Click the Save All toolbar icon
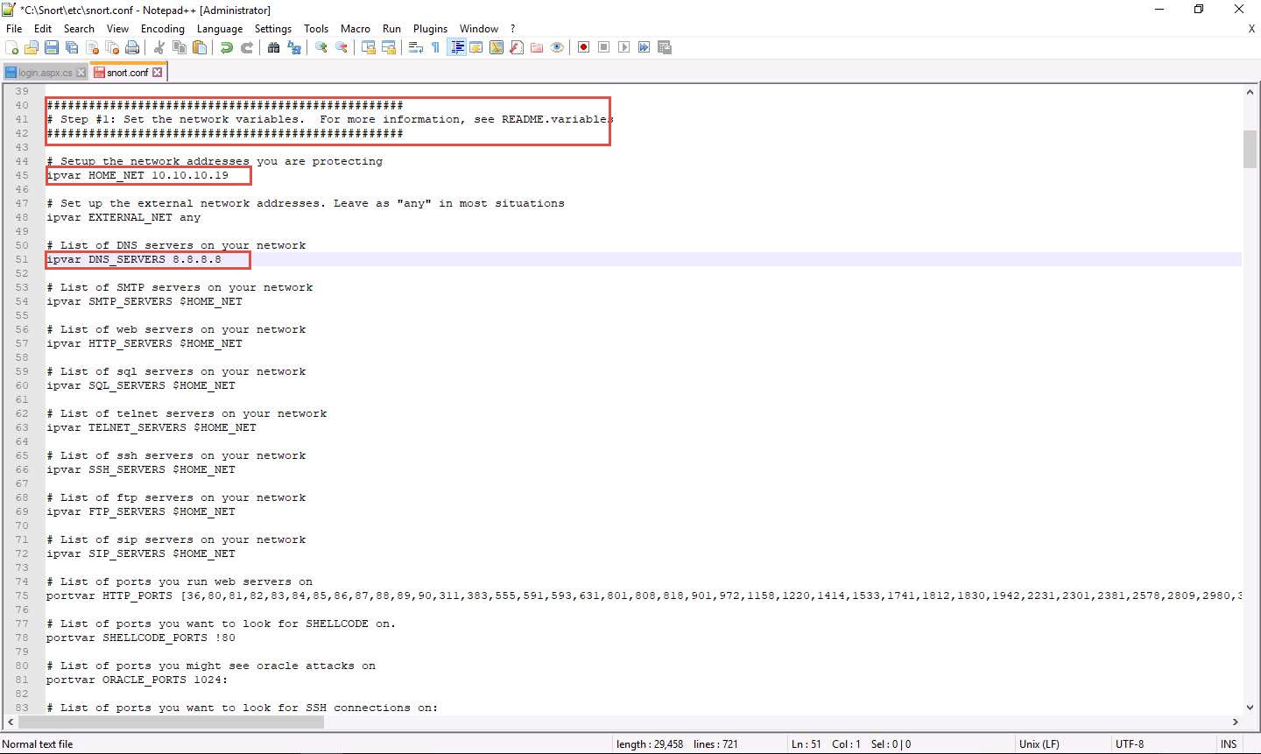The height and width of the screenshot is (754, 1261). [x=72, y=47]
